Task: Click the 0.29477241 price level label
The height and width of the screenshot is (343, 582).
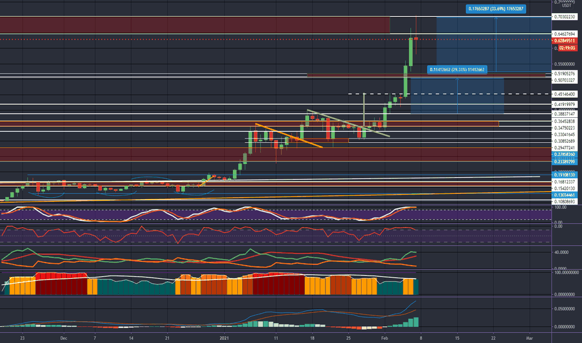Action: pyautogui.click(x=565, y=148)
